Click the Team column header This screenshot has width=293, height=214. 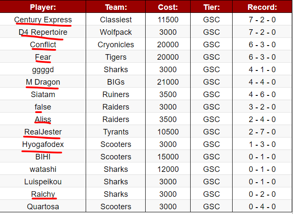[x=116, y=7]
